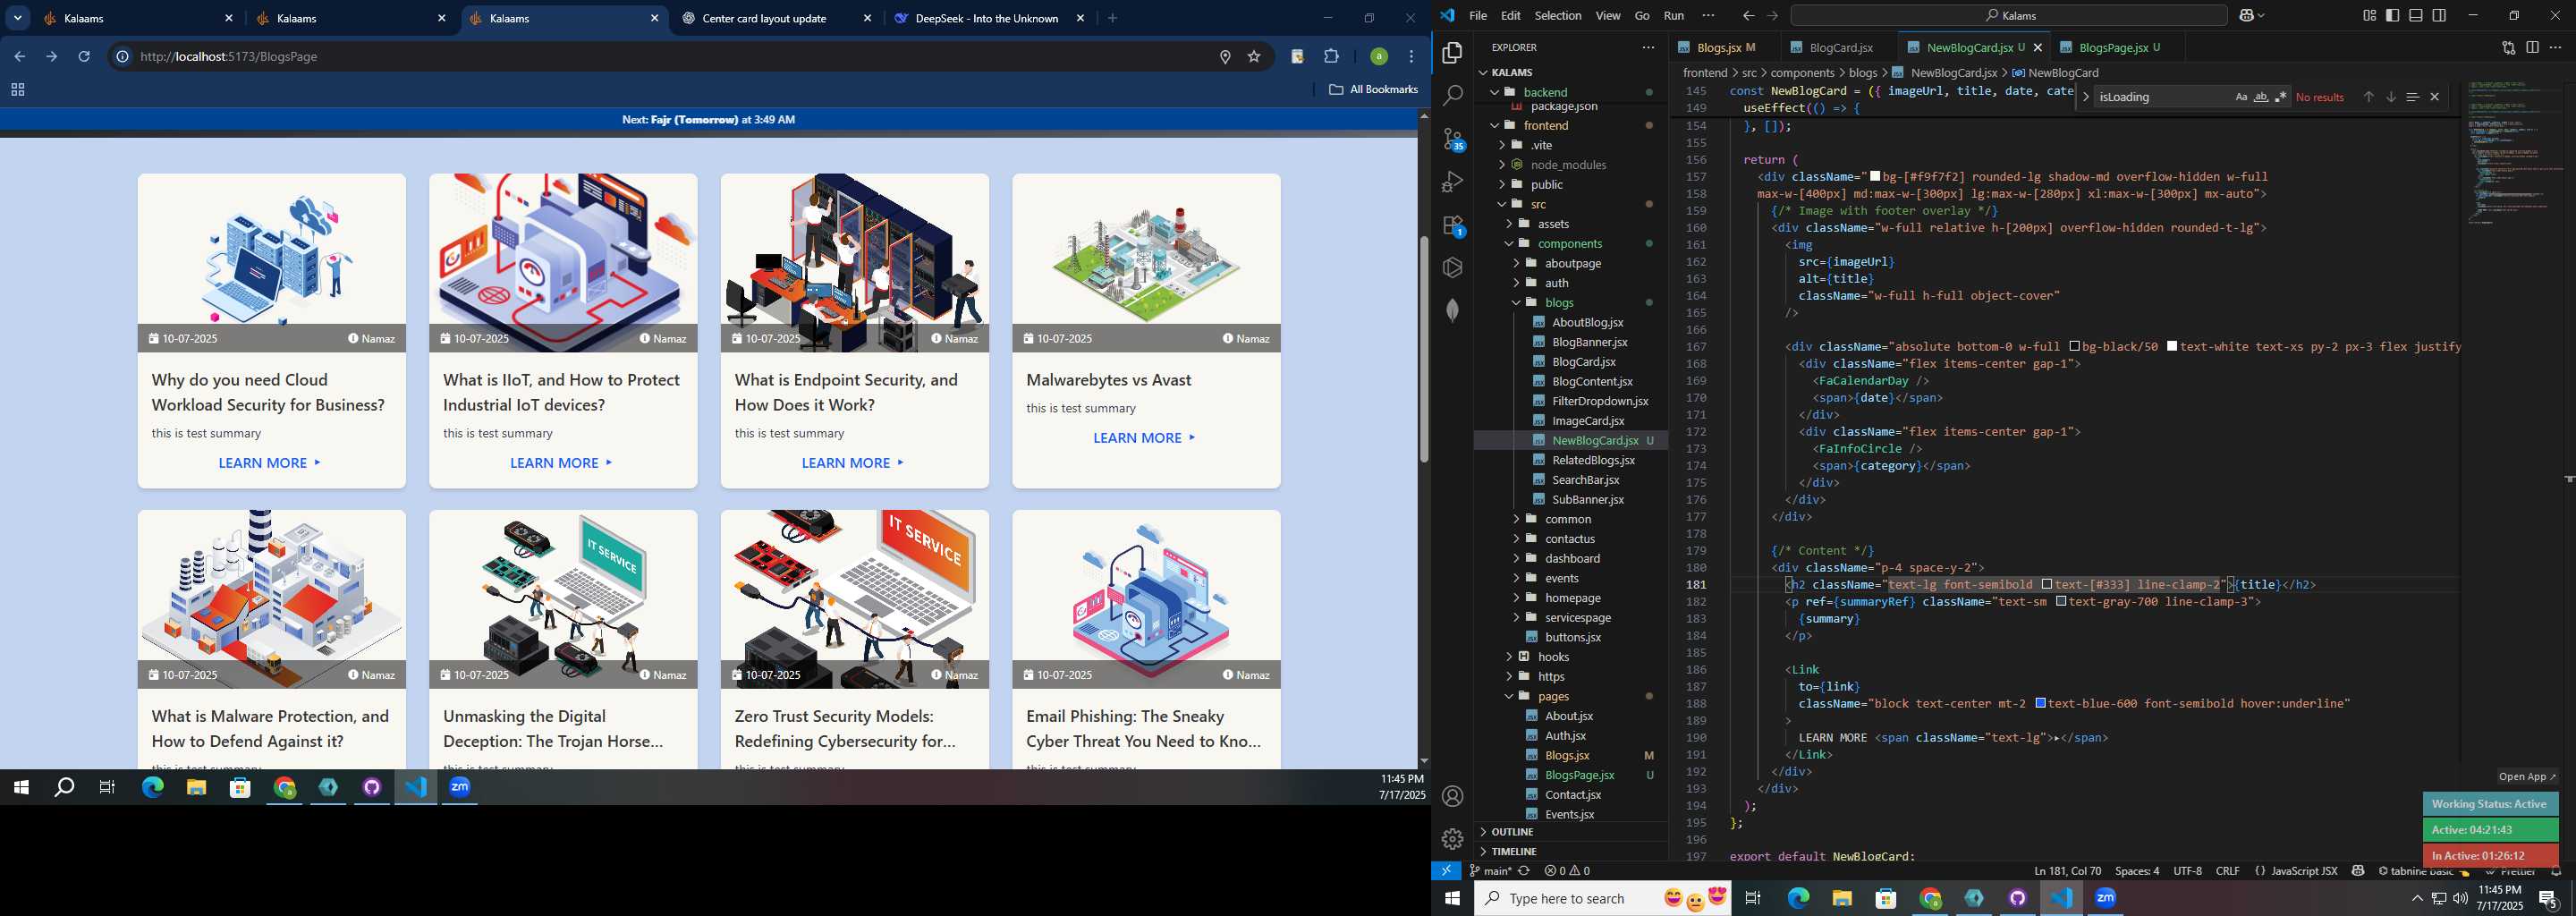
Task: Open Chrome extensions puzzle icon
Action: click(x=1331, y=56)
